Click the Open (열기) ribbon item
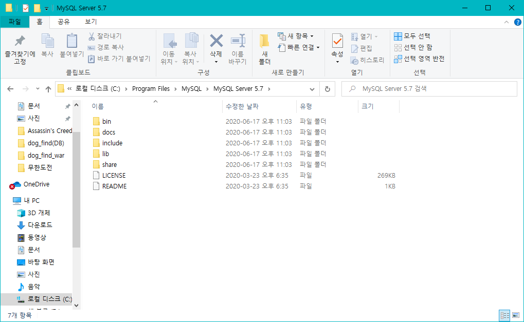The width and height of the screenshot is (524, 322). click(x=364, y=36)
